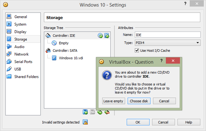Image resolution: width=206 pixels, height=131 pixels.
Task: Click the IDE controller icon in storage tree
Action: click(x=48, y=36)
